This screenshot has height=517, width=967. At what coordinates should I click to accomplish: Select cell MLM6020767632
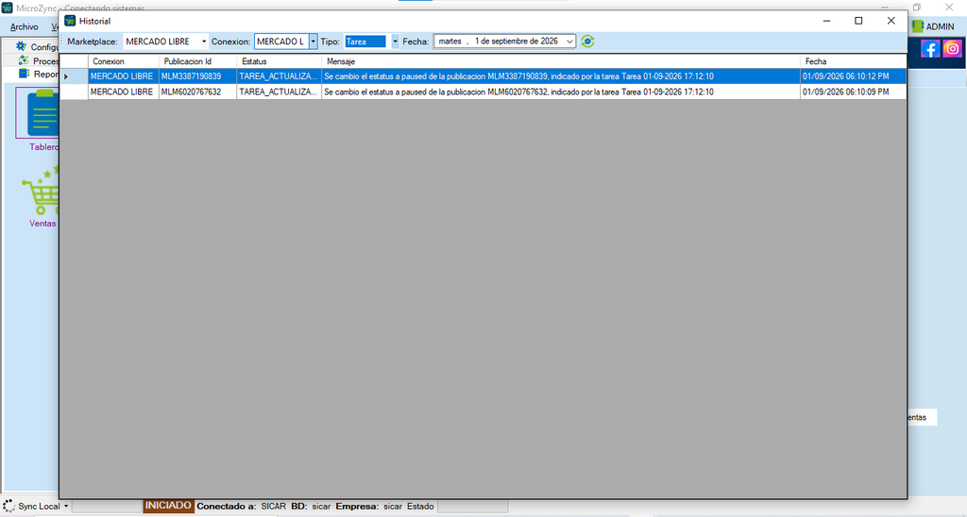[x=197, y=92]
